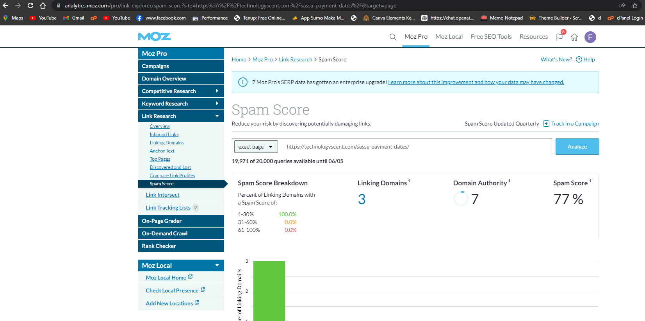Open Campaigns in the sidebar
The image size is (645, 321).
[x=181, y=66]
